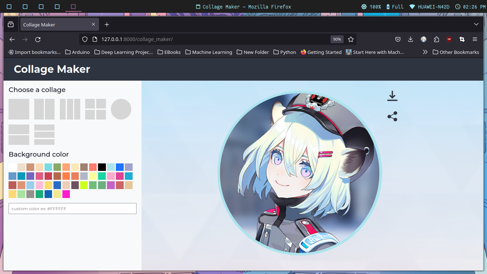487x274 pixels.
Task: Open the Arduino bookmarks folder
Action: 77,52
